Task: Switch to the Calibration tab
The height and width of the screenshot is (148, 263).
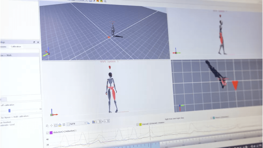Action: [16, 47]
